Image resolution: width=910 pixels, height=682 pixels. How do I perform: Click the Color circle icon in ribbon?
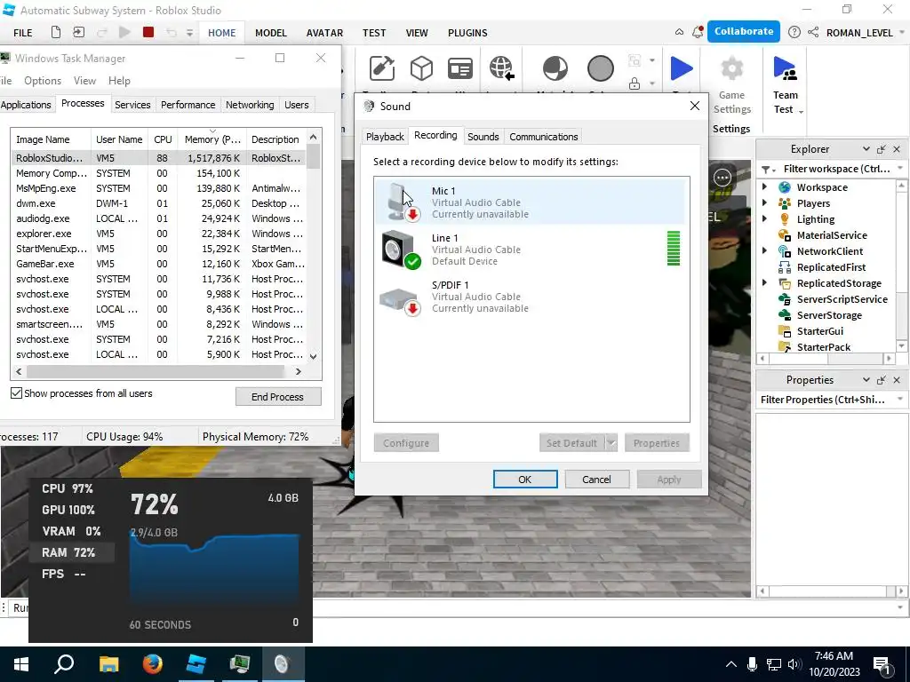click(600, 68)
